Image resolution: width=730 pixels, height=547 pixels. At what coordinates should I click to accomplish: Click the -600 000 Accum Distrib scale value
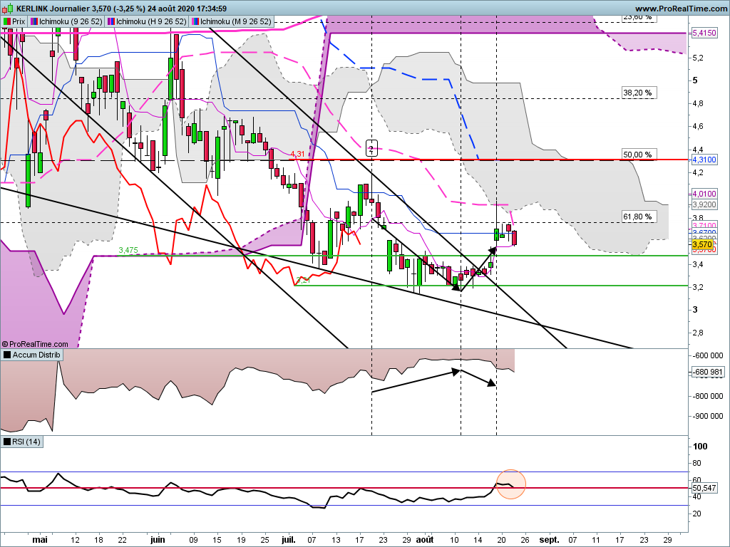pos(708,356)
